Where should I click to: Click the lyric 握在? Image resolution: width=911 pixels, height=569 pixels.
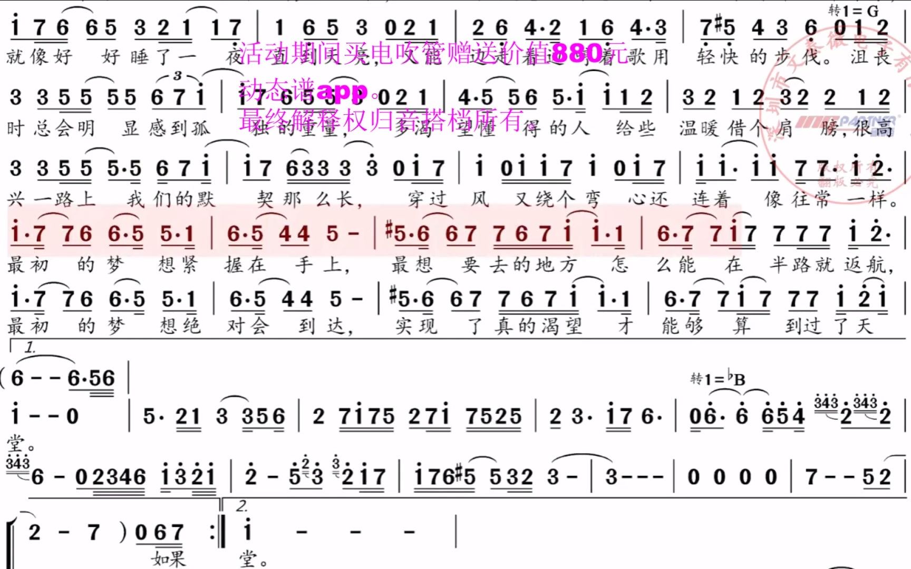click(245, 264)
